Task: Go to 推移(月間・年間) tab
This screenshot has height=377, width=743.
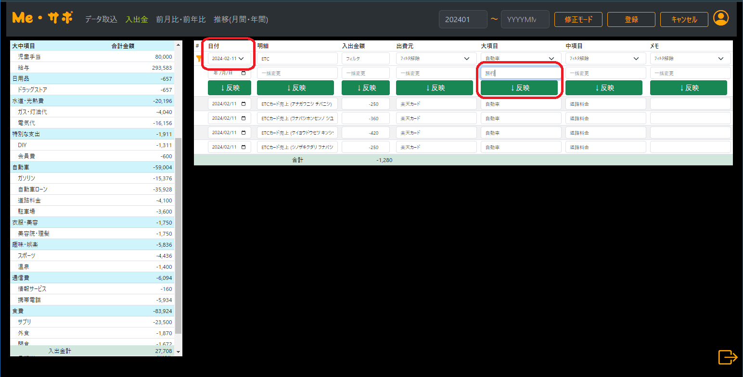Action: click(x=241, y=20)
